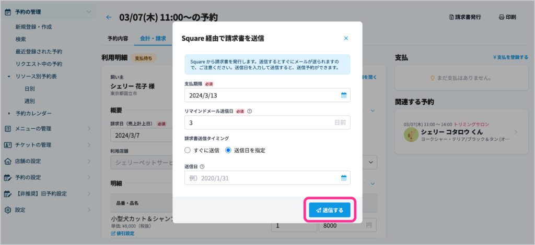This screenshot has width=535, height=245.
Task: Click the 予約の設定 calendar-edit icon
Action: coord(7,177)
